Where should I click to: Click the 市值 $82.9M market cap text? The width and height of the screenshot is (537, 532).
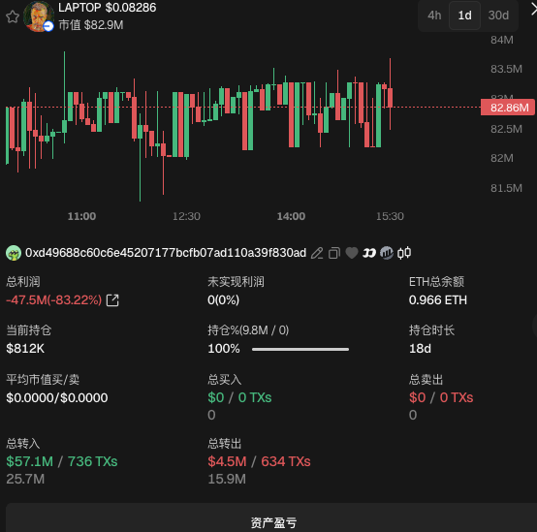91,25
